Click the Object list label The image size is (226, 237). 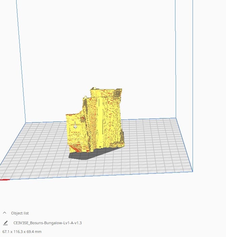pos(20,213)
